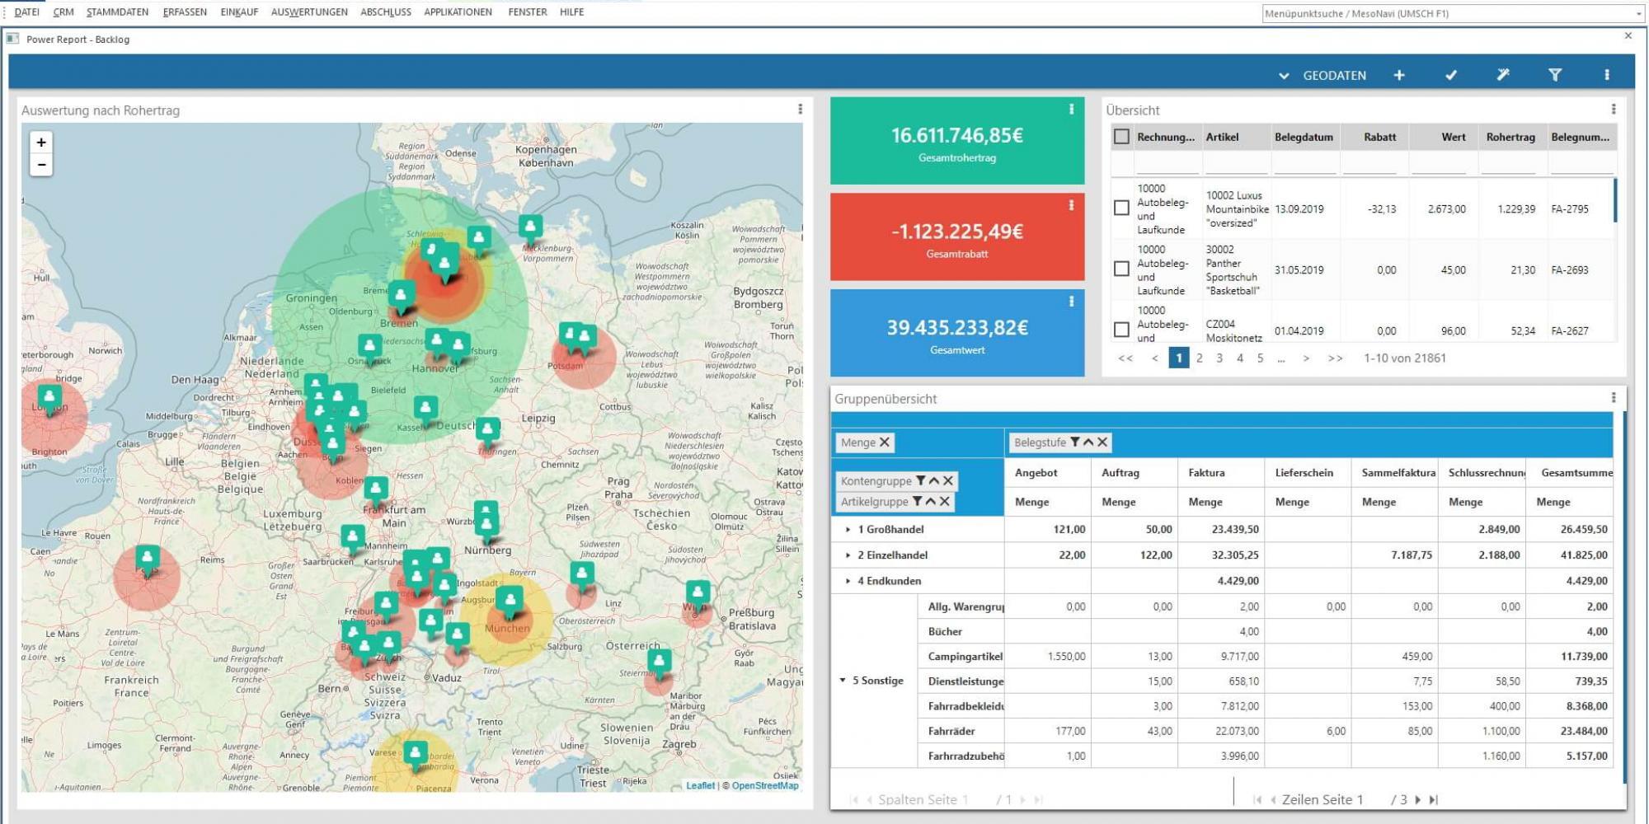Viewport: 1649px width, 824px height.
Task: Go to page 5 in Übersicht
Action: [x=1260, y=358]
